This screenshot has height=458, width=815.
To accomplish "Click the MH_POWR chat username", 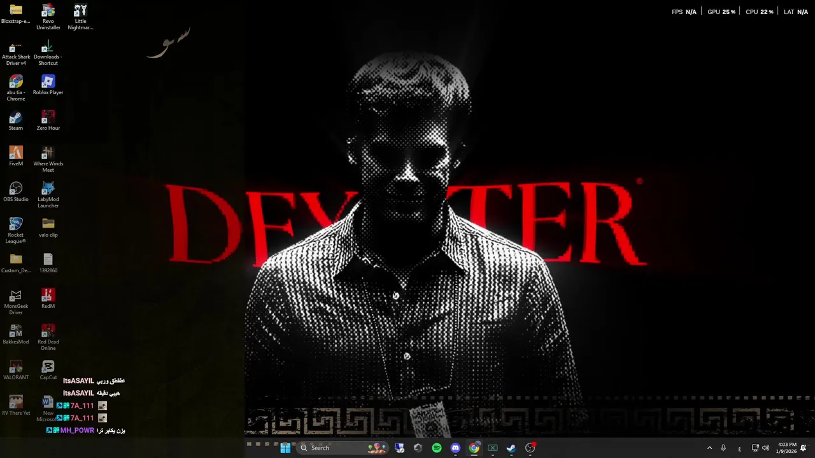I will 77,431.
